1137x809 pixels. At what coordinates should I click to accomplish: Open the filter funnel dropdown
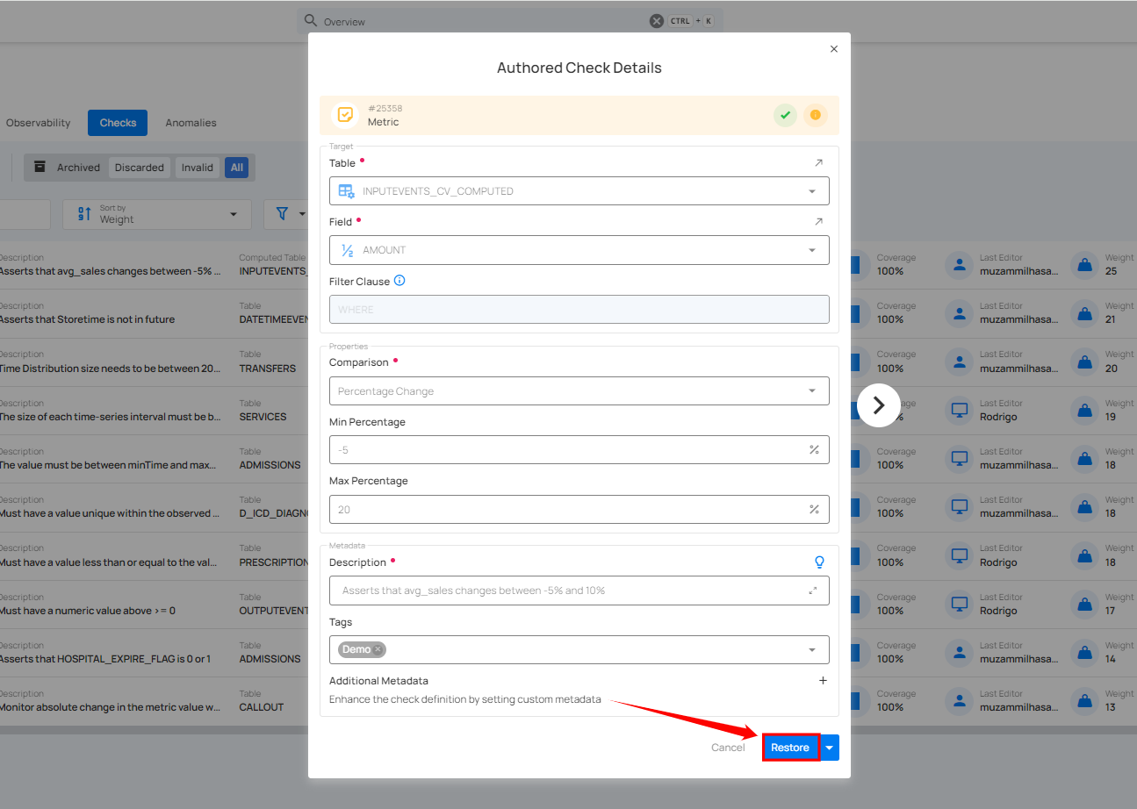tap(291, 214)
